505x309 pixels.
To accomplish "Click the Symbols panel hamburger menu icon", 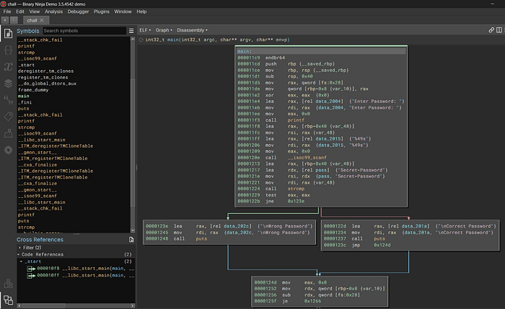I will pyautogui.click(x=131, y=31).
